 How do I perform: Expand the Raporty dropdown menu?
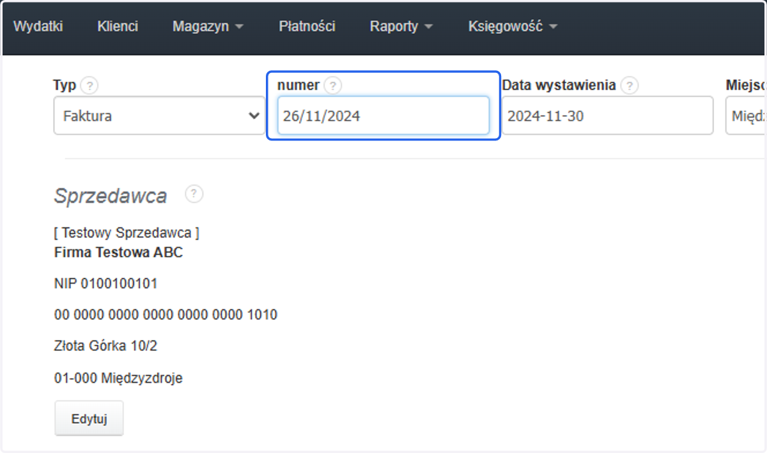401,27
